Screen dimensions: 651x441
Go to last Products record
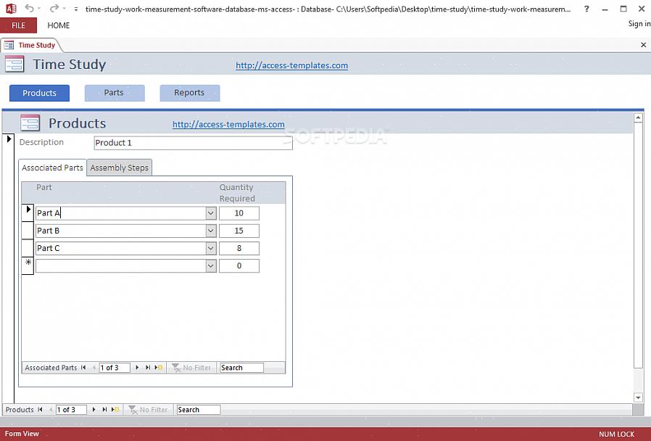pos(104,409)
